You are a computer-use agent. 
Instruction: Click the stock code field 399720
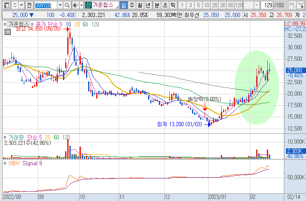coord(46,5)
